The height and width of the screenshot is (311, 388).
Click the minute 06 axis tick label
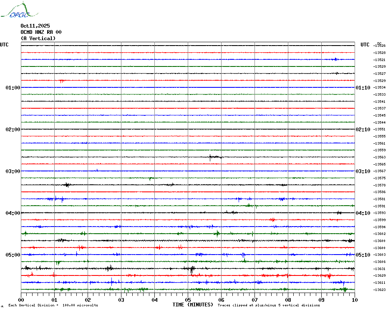[222, 300]
